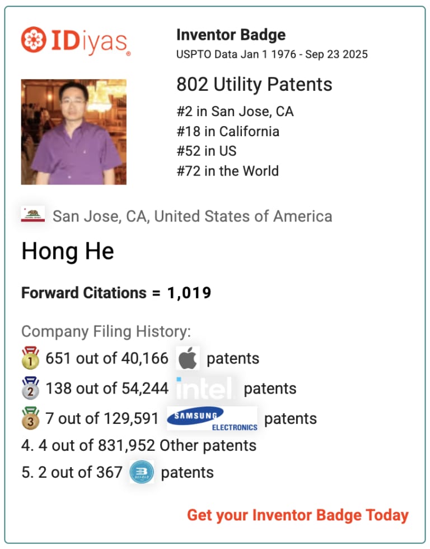
Task: Click the Apple company logo
Action: coord(188,359)
